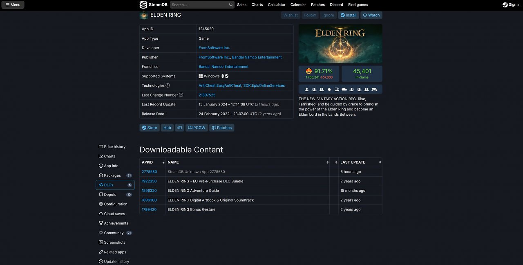Click the magnifier icon in the search box
Image resolution: width=523 pixels, height=265 pixels.
pos(231,5)
